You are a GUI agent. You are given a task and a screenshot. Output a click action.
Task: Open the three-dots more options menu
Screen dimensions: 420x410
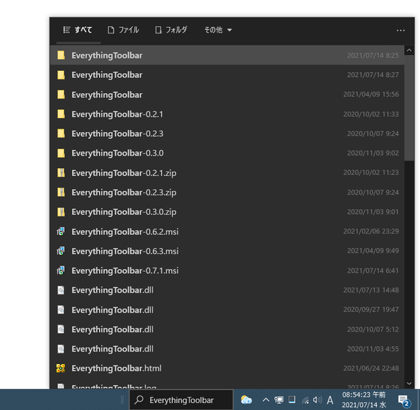401,31
